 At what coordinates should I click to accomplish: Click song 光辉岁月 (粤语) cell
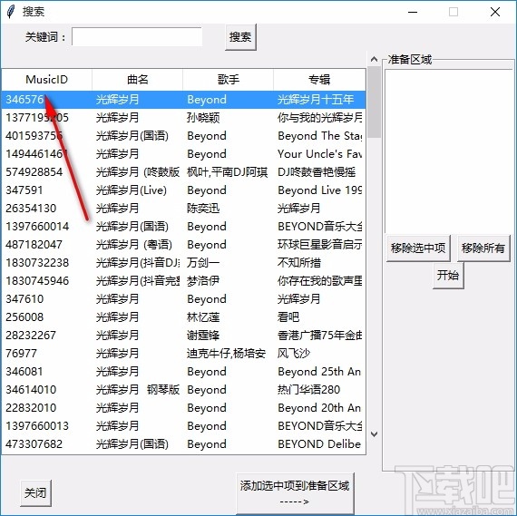134,245
